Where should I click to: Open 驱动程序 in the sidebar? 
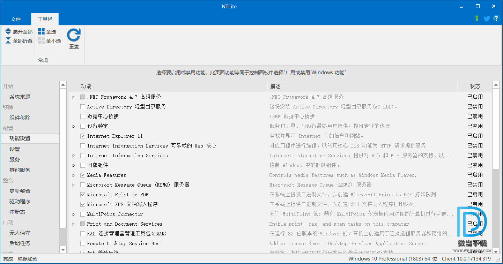[x=20, y=201]
